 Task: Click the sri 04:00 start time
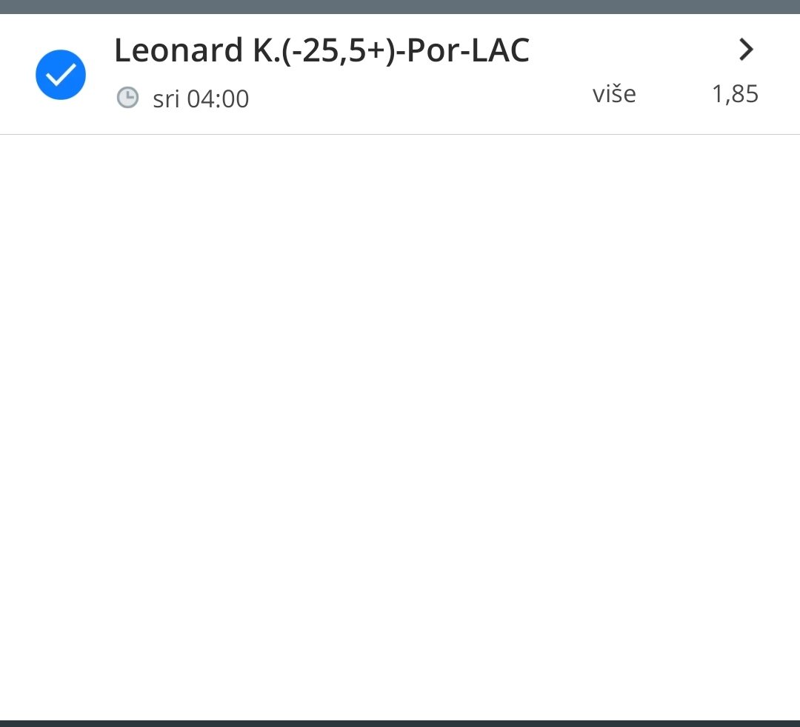[201, 98]
